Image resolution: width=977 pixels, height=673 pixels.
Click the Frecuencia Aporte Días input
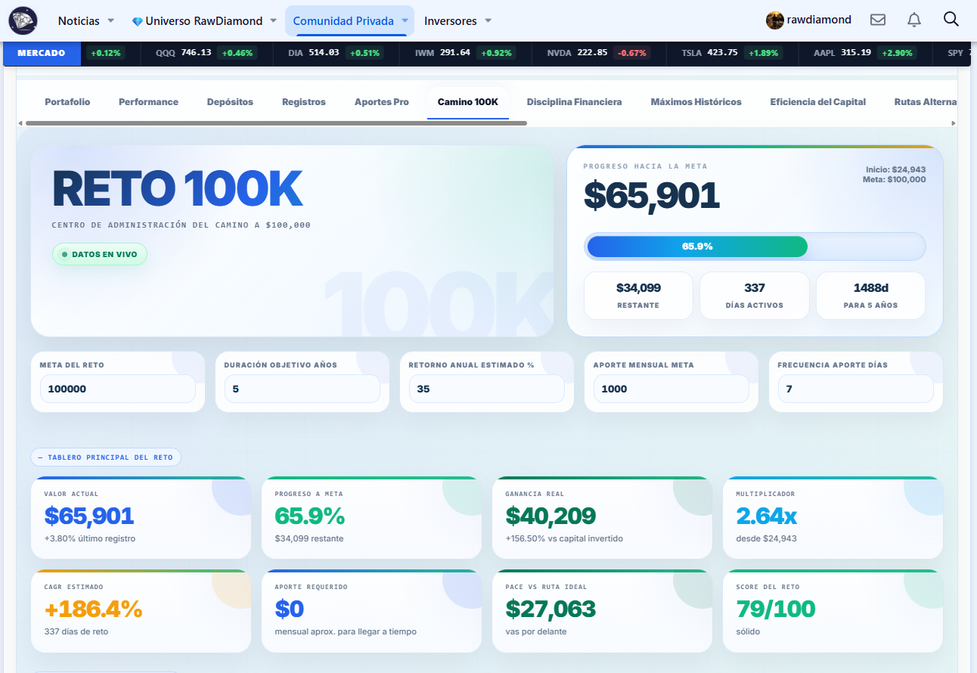856,389
